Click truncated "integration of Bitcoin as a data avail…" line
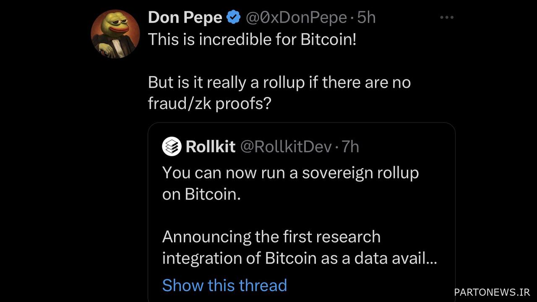 click(300, 258)
